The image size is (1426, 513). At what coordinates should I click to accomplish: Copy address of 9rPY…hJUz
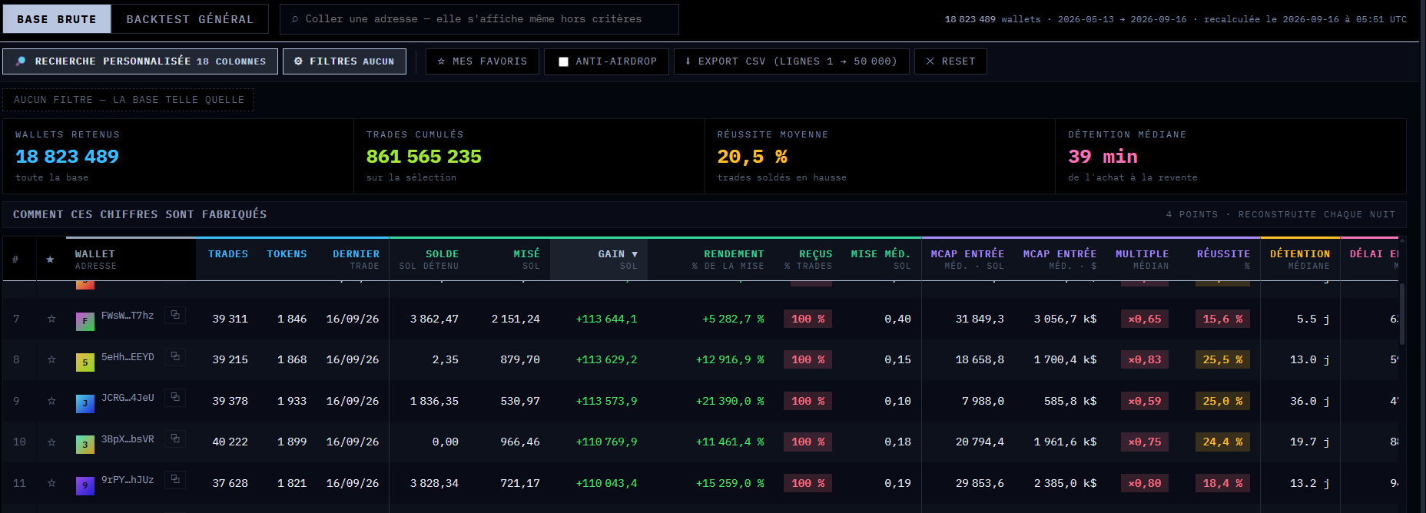point(175,479)
